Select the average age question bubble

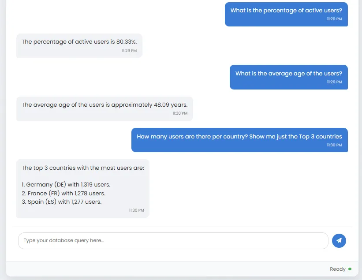coord(288,77)
